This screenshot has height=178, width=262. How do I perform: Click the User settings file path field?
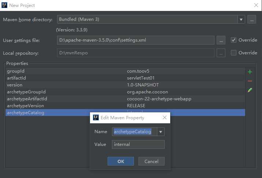pyautogui.click(x=136, y=40)
